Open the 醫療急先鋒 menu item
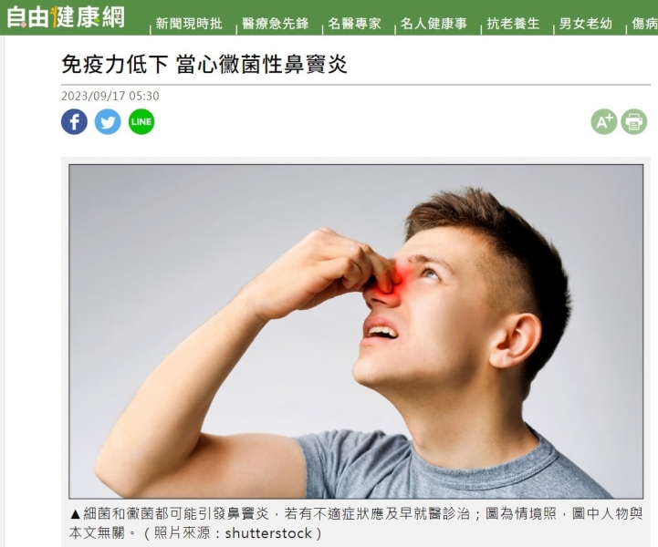Image resolution: width=658 pixels, height=547 pixels. [x=276, y=24]
